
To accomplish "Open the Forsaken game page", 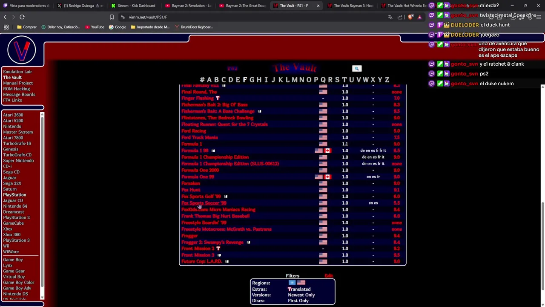I will coord(191,183).
